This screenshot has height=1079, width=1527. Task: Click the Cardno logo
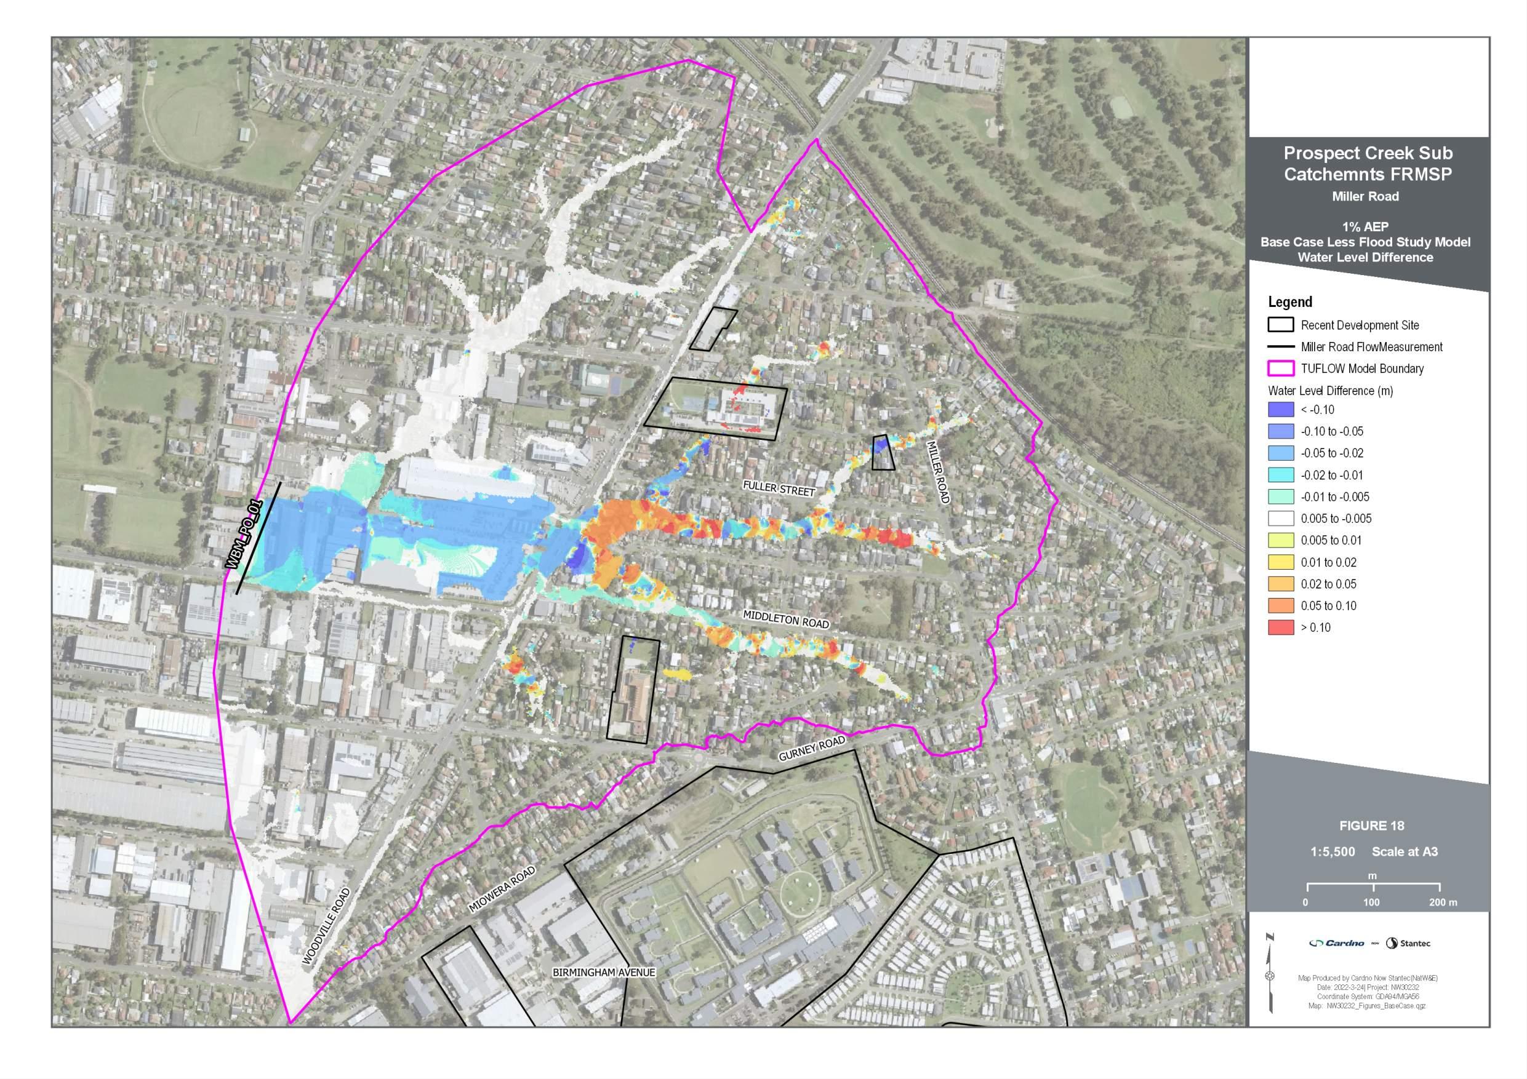point(1336,942)
